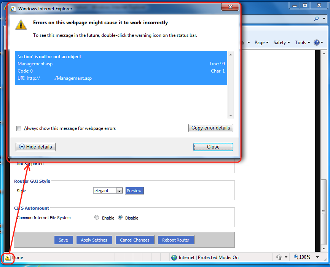Minimize the browser window

pyautogui.click(x=295, y=6)
